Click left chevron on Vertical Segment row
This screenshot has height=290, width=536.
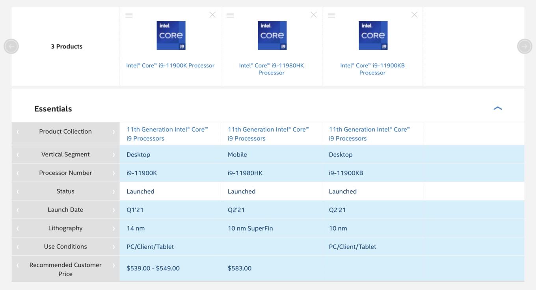(18, 154)
